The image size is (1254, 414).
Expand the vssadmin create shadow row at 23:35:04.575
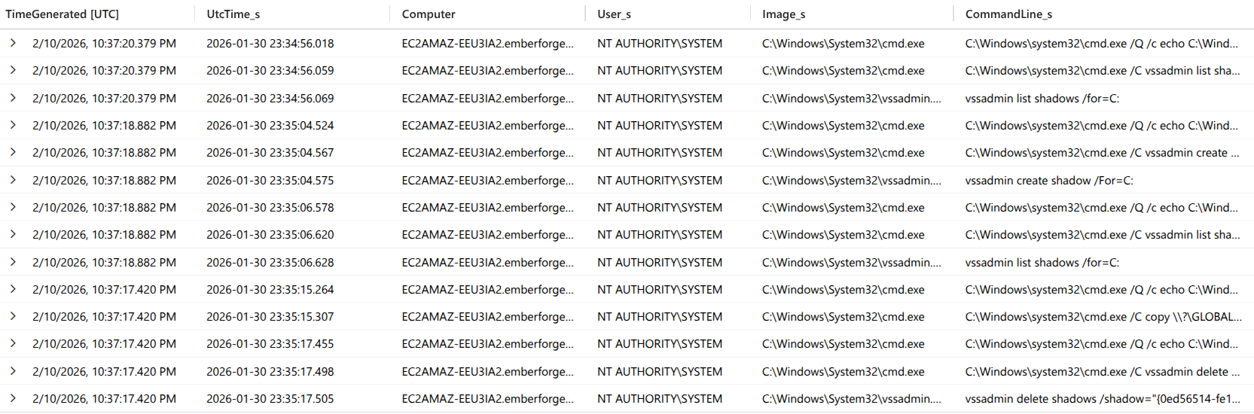pos(13,180)
